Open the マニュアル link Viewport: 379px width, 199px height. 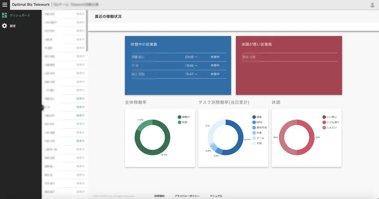pos(216,196)
